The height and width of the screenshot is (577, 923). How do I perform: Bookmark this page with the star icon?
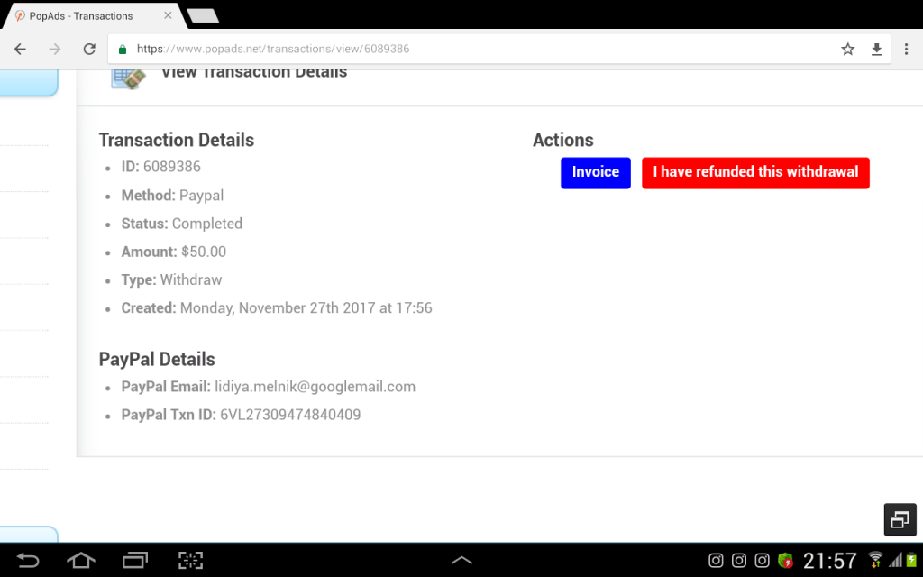847,49
